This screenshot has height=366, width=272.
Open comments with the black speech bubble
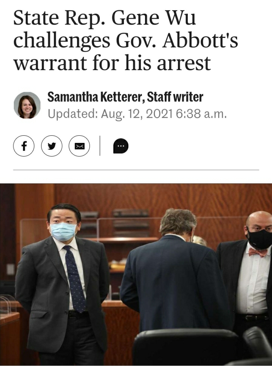pyautogui.click(x=121, y=146)
